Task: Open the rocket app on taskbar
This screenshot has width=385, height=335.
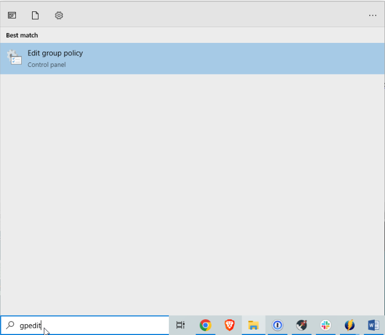Action: [302, 325]
